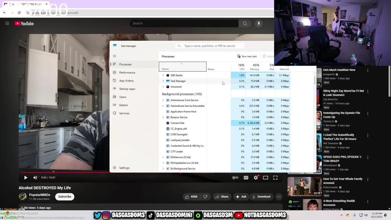This screenshot has width=391, height=220.
Task: Select App history in Task Manager sidebar
Action: tap(134, 81)
